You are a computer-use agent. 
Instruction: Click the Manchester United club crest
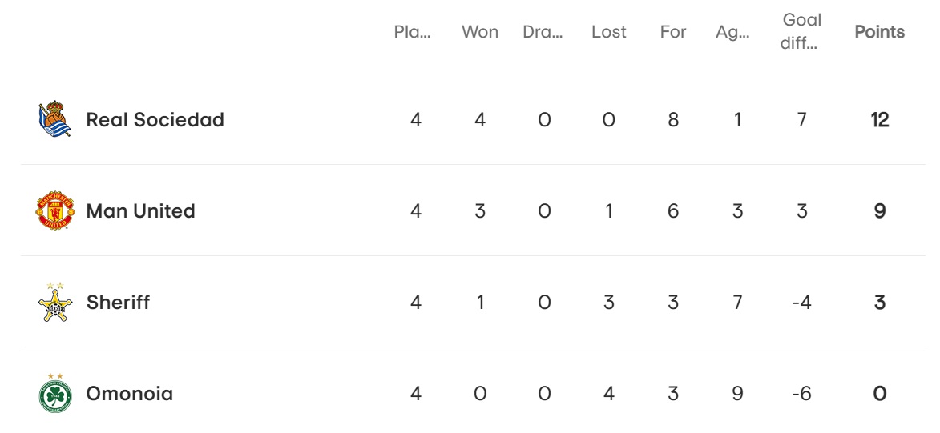coord(55,210)
